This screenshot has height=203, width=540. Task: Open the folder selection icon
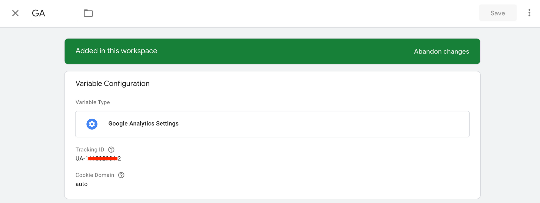click(88, 13)
